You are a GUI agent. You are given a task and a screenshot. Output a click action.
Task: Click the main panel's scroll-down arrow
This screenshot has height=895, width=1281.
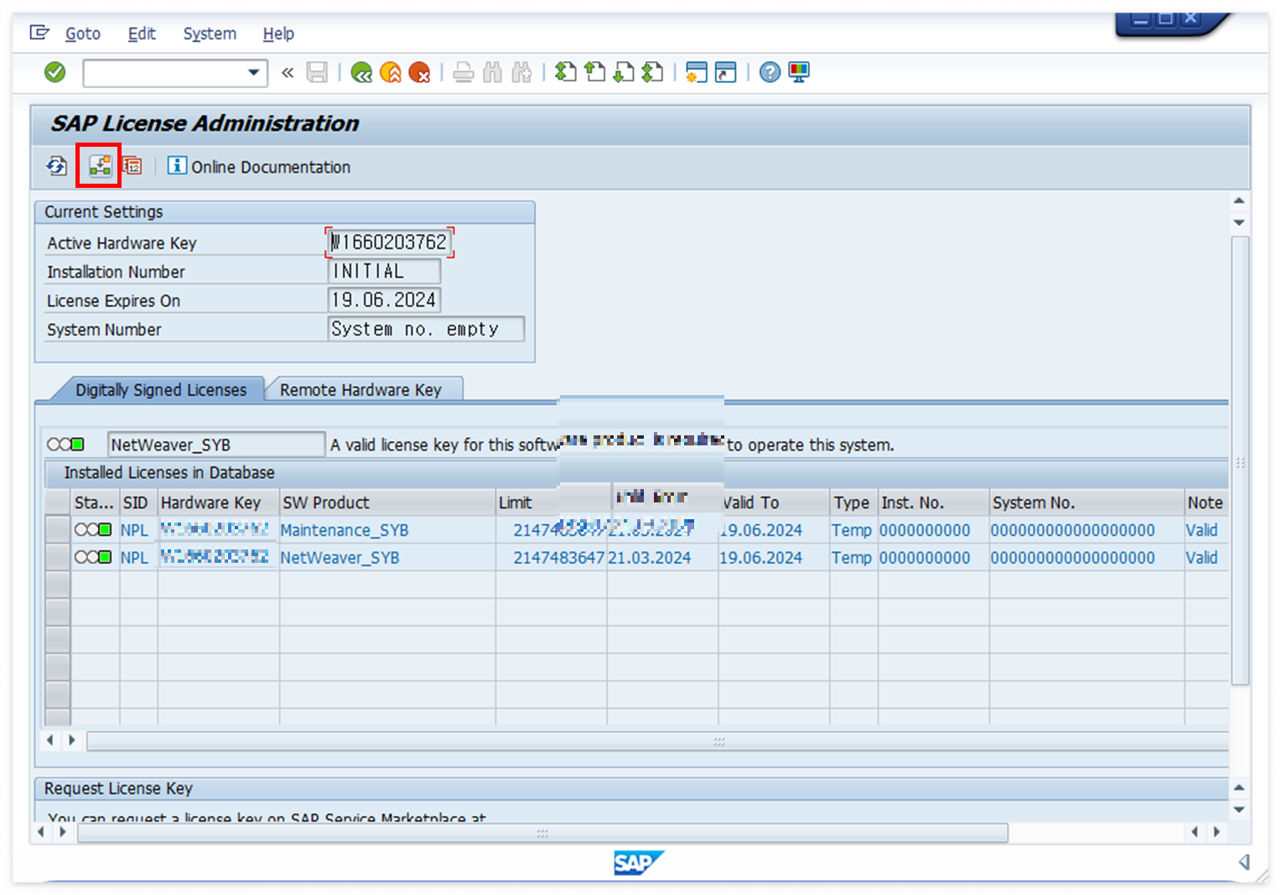click(1239, 223)
